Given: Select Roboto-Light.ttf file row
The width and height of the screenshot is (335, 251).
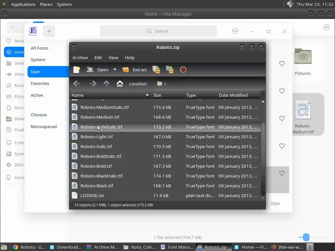Looking at the screenshot, I should click(x=165, y=137).
